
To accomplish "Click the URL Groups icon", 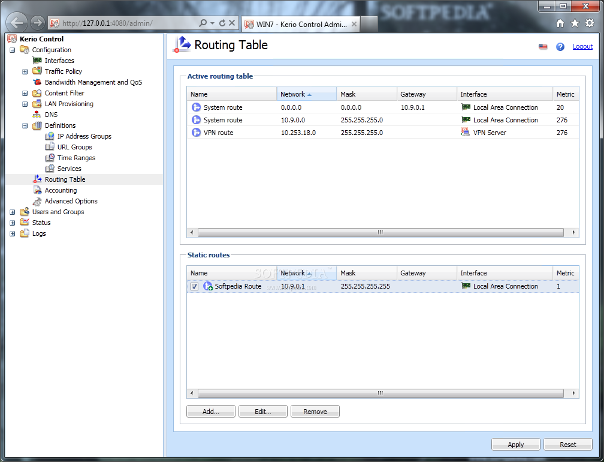I will (x=50, y=147).
